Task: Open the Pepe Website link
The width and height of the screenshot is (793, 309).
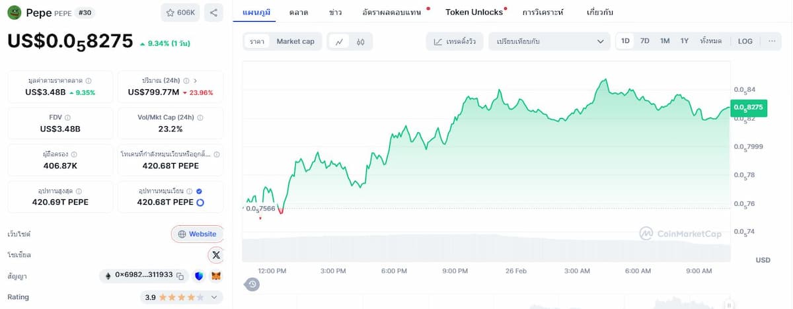Action: pos(197,234)
